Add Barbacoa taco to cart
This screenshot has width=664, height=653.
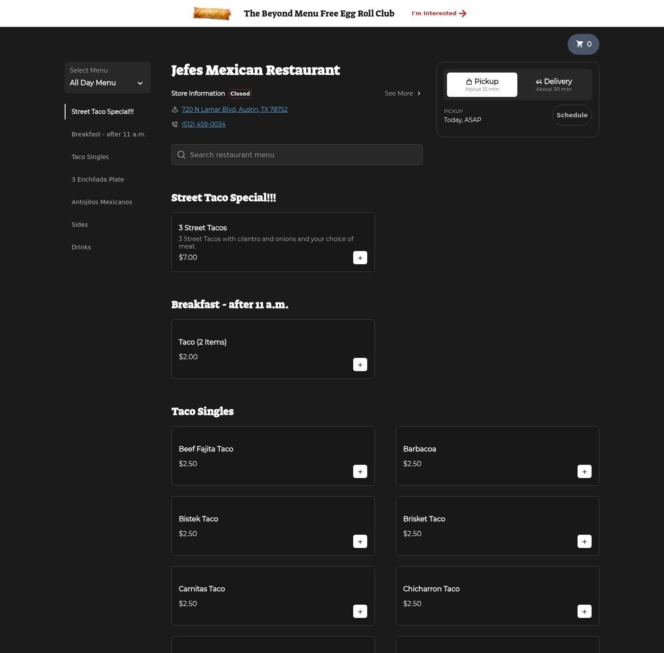tap(584, 471)
